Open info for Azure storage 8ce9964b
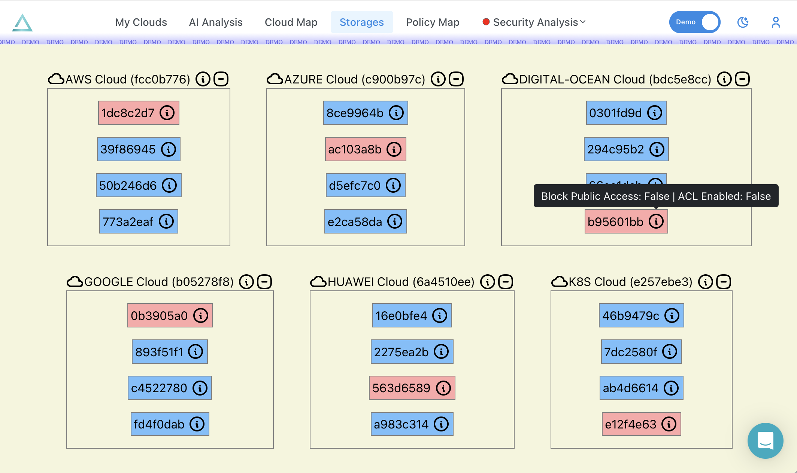This screenshot has width=797, height=473. coord(396,113)
